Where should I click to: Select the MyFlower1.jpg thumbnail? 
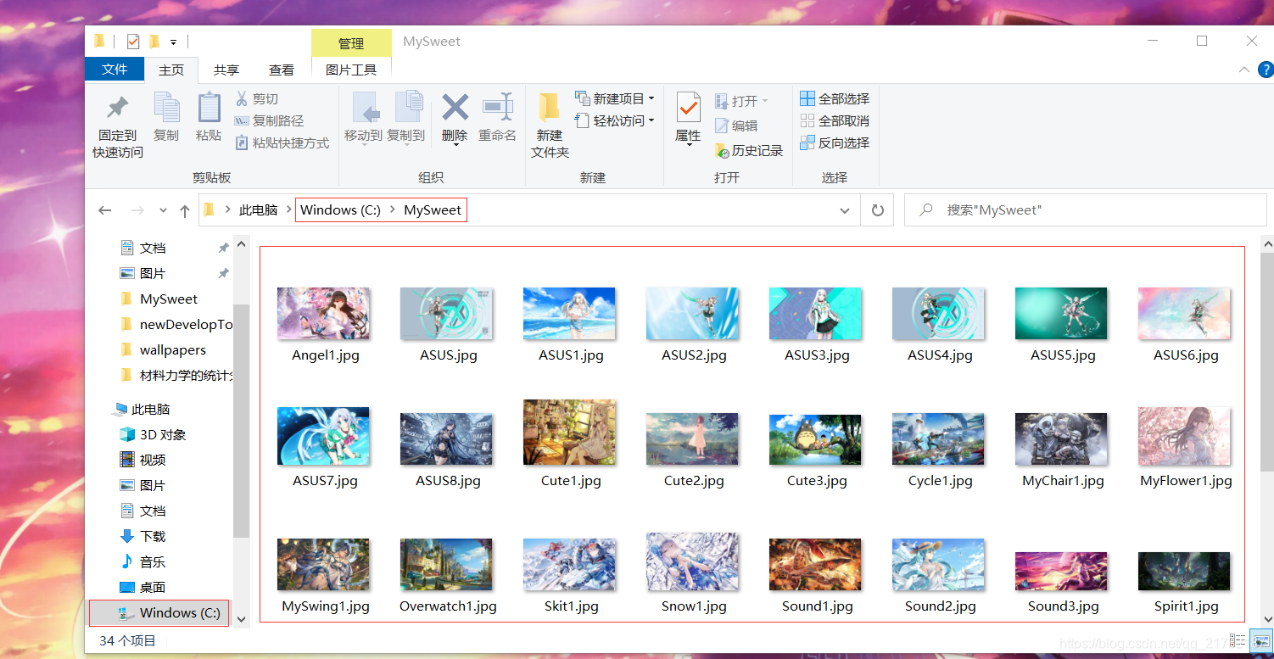pyautogui.click(x=1184, y=436)
